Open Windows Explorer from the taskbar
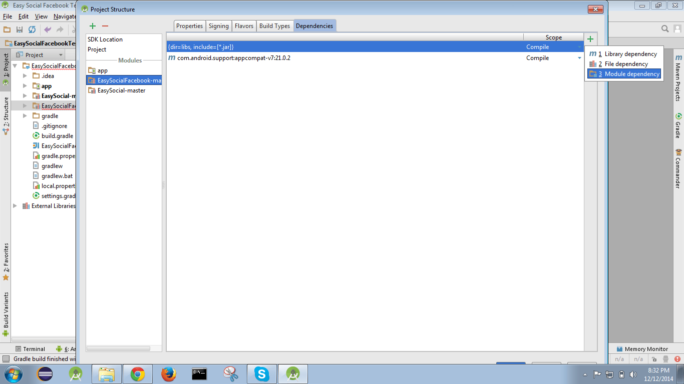 pyautogui.click(x=107, y=374)
